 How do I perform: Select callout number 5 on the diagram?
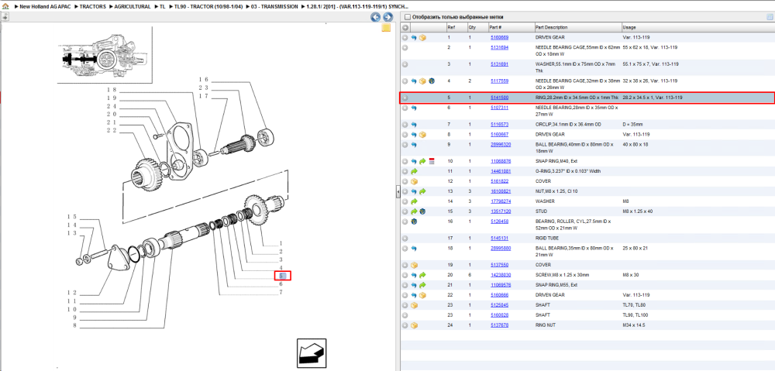point(281,276)
